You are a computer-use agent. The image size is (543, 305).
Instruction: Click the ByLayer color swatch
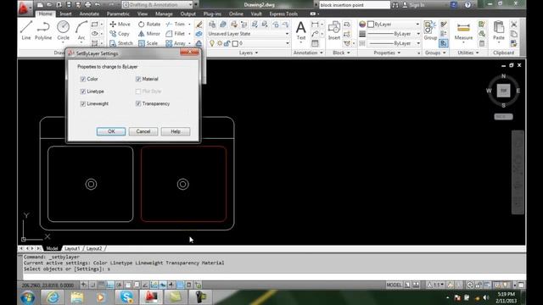(371, 25)
